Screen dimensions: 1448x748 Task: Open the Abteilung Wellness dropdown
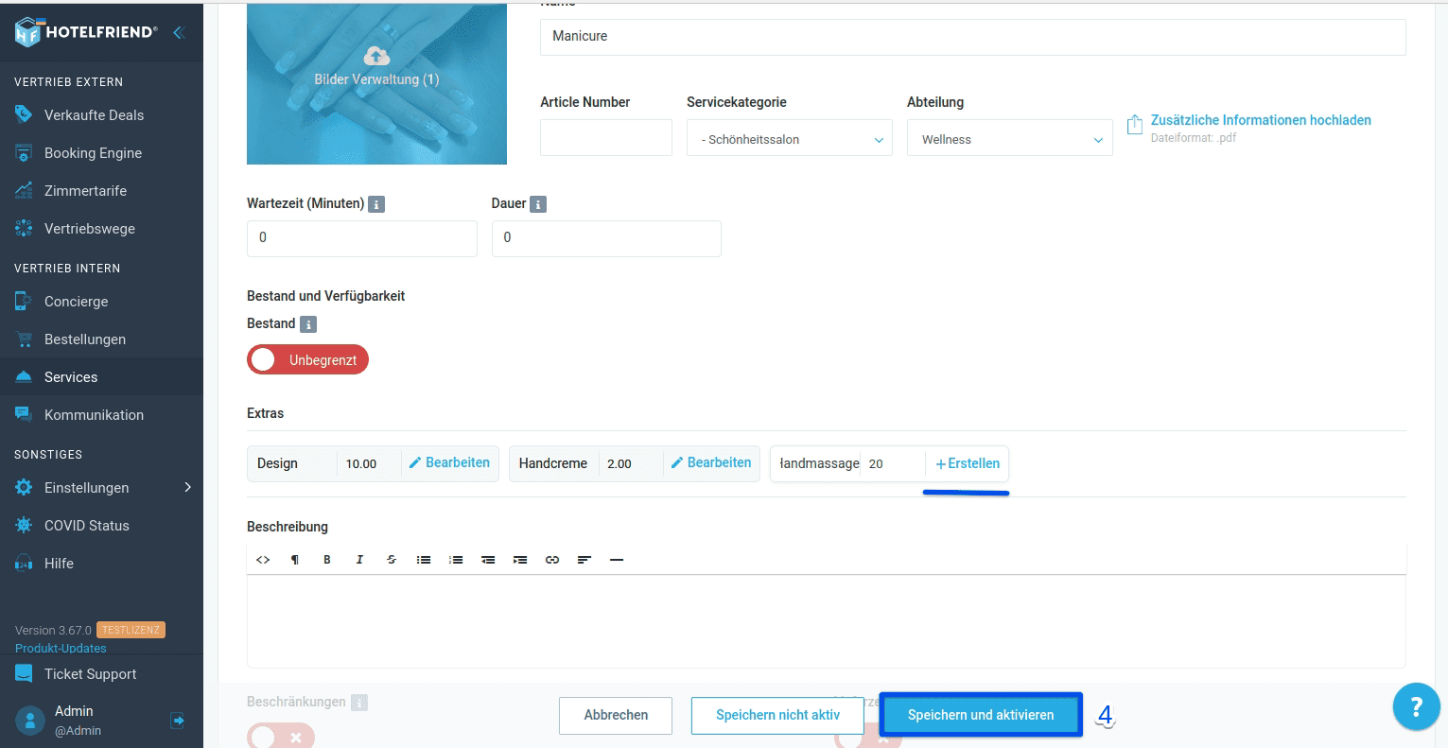[1010, 138]
